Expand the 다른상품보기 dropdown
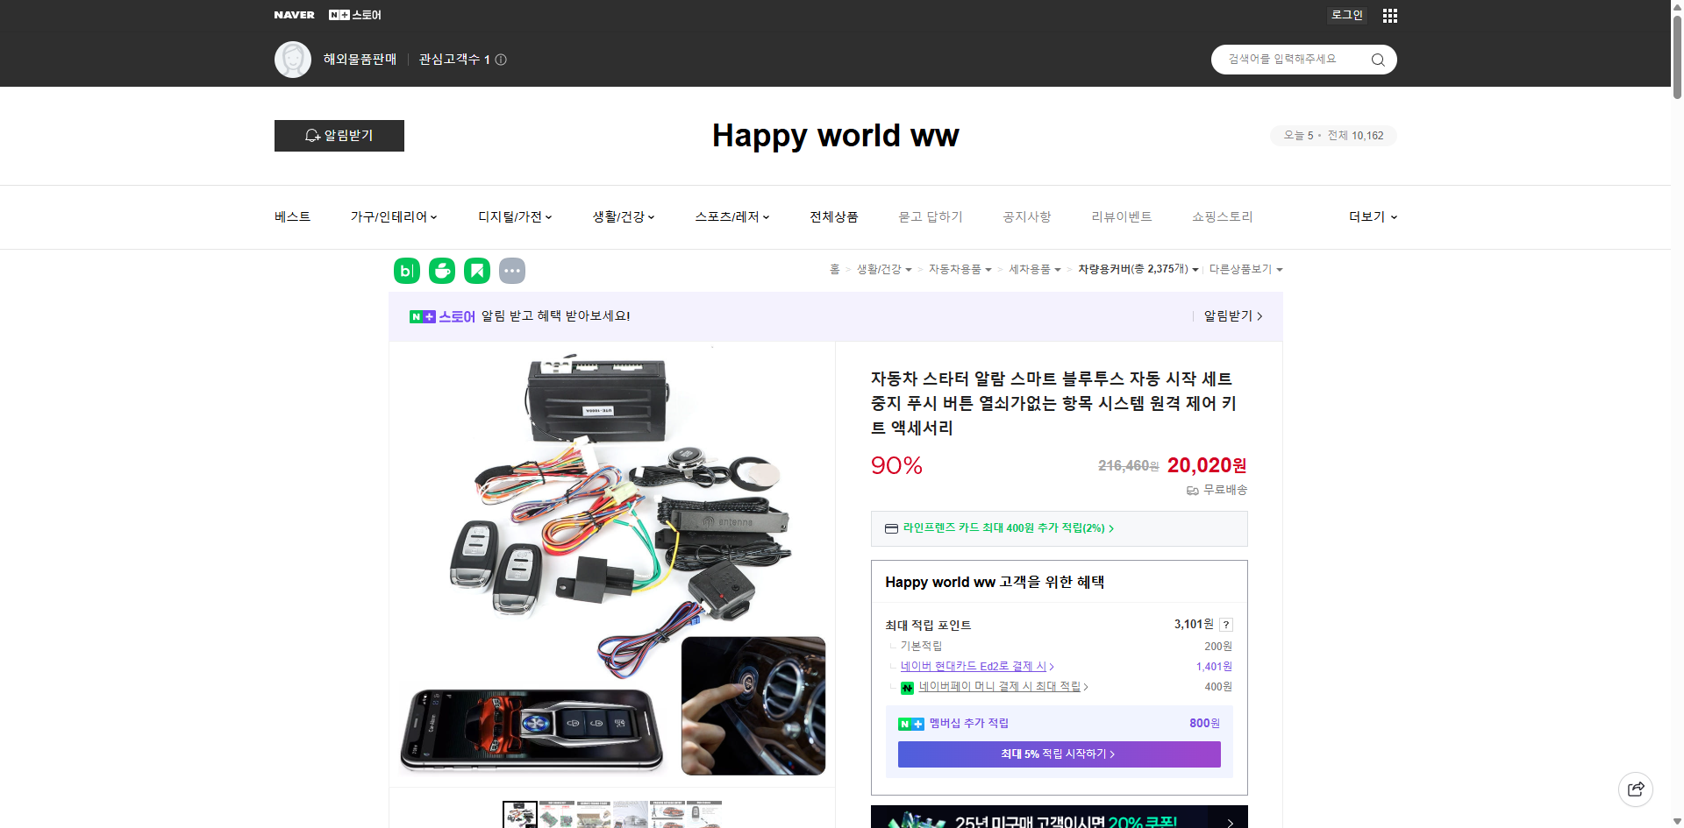This screenshot has height=828, width=1684. pyautogui.click(x=1245, y=269)
